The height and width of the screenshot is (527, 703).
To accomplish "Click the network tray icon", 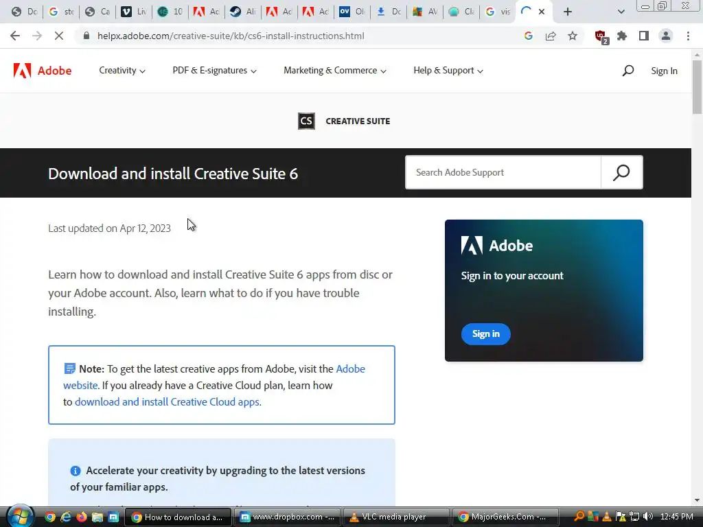I will [x=634, y=517].
